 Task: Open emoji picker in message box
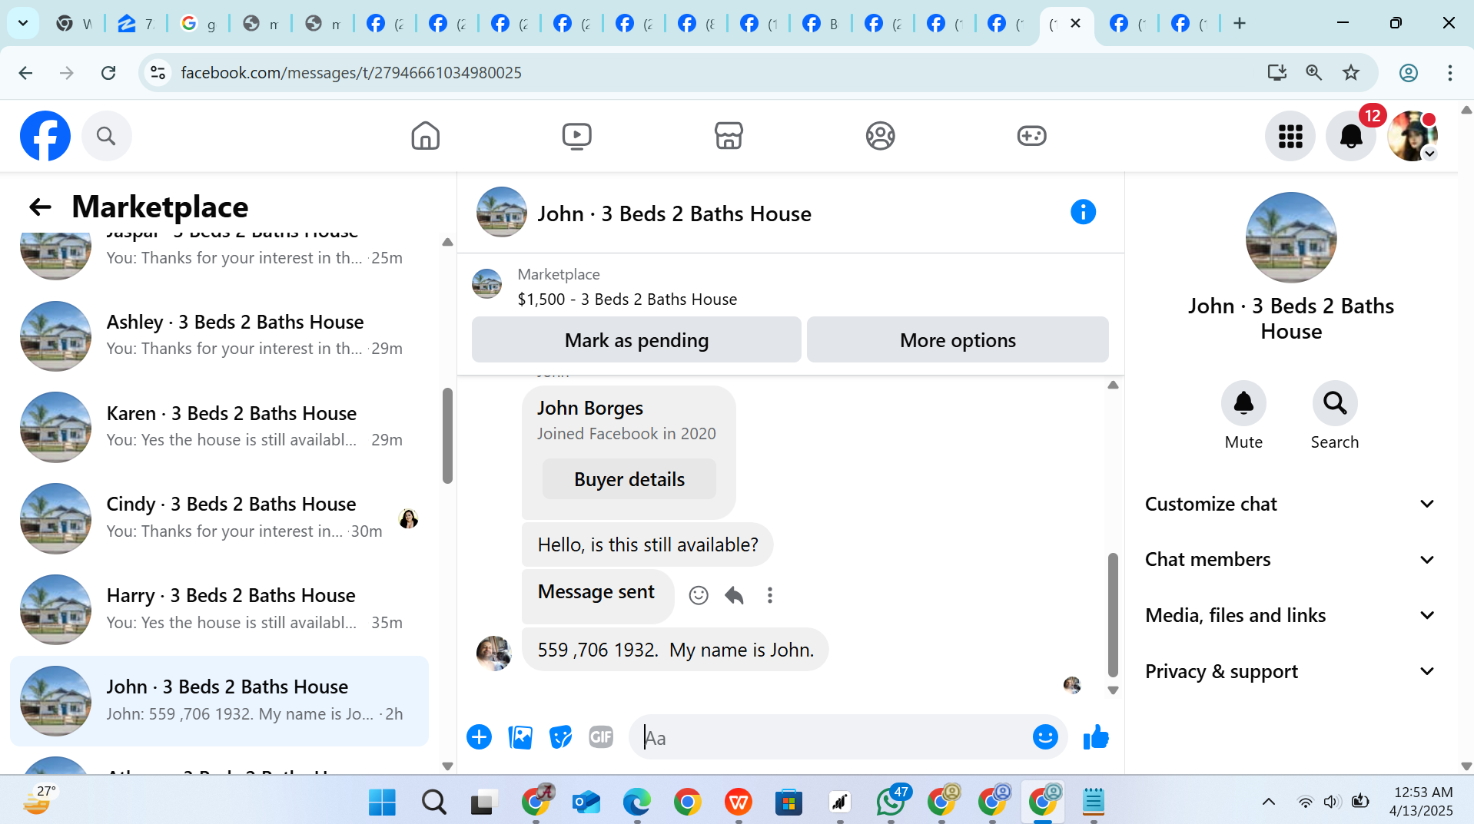point(1044,737)
